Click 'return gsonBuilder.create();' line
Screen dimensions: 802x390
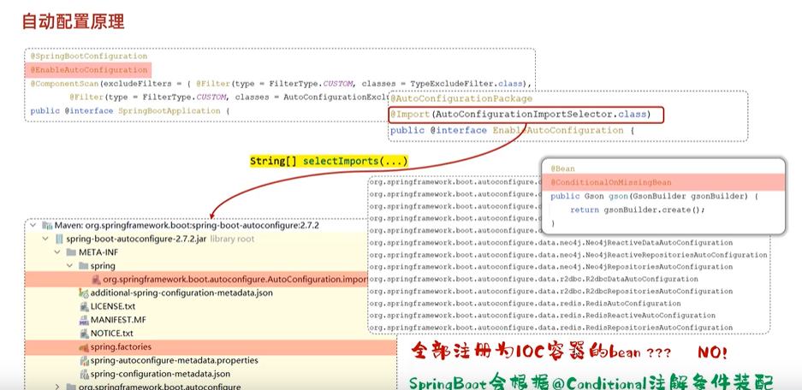[x=638, y=210]
